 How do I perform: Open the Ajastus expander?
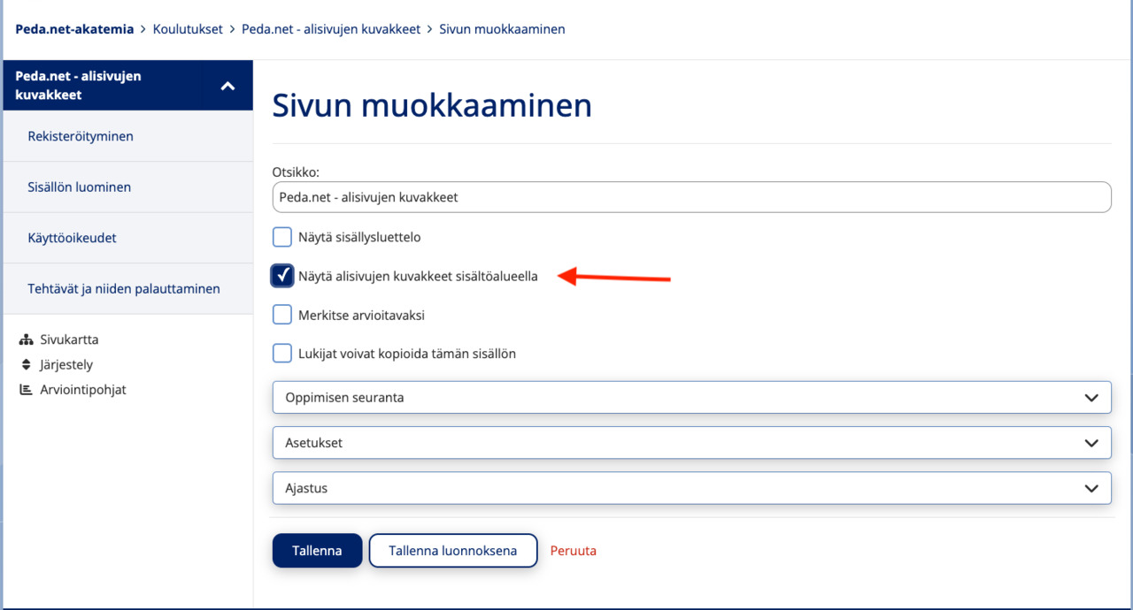coord(691,488)
